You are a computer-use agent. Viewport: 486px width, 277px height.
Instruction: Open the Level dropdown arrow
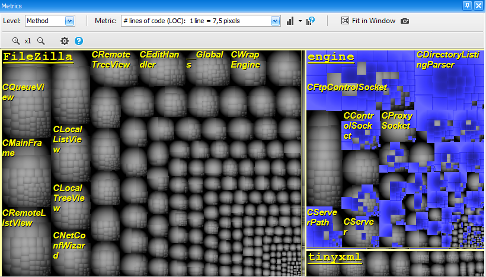[70, 21]
